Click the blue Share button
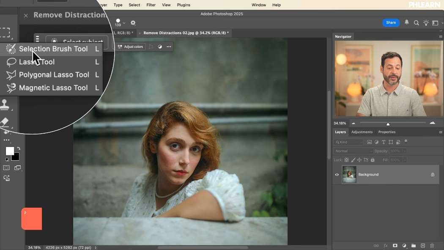This screenshot has height=250, width=444. click(x=391, y=23)
